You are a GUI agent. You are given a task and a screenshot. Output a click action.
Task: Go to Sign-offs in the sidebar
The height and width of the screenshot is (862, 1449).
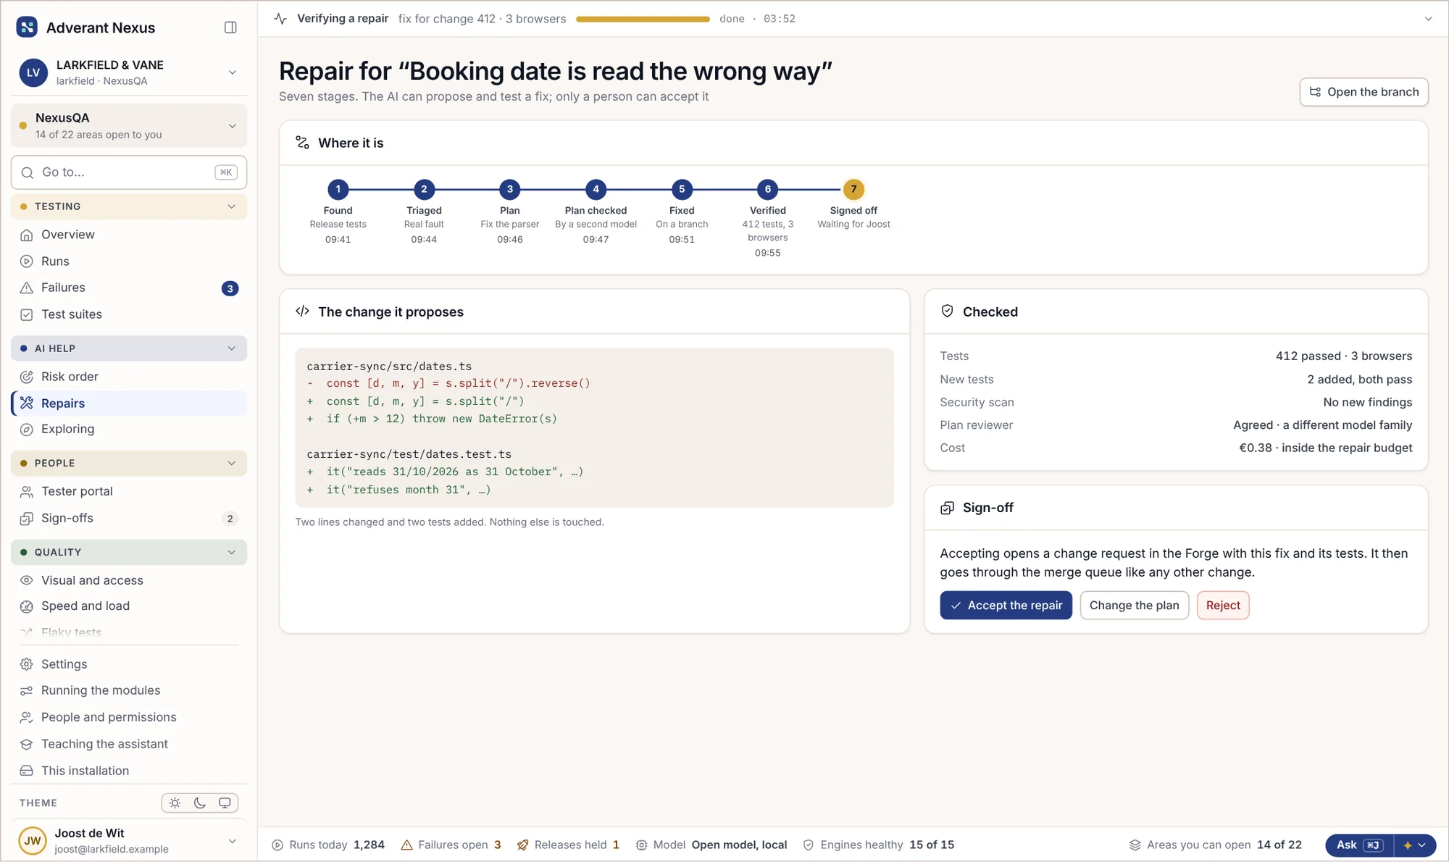click(x=129, y=519)
